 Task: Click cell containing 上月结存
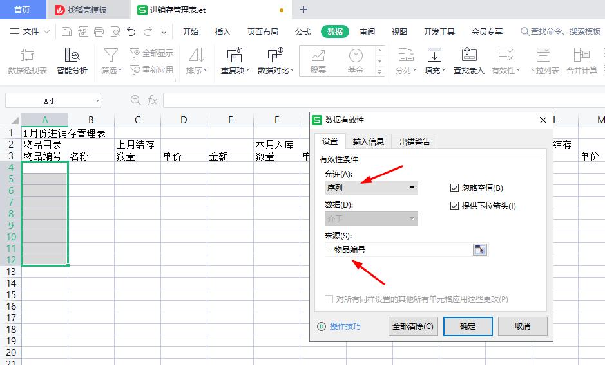pos(137,145)
